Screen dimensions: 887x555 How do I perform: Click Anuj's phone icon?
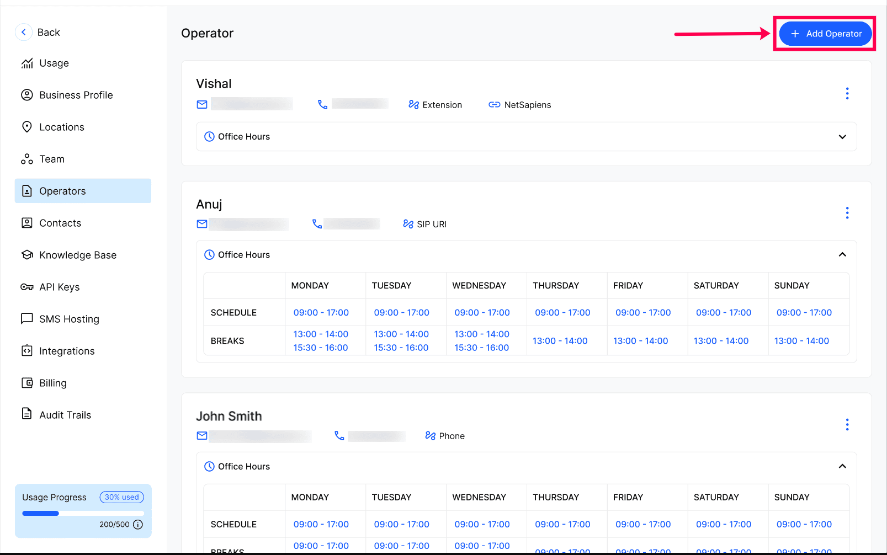click(317, 223)
